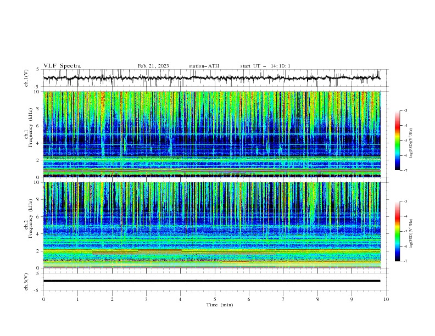Click the "station=ATH" label
Viewport: 435px width, 336px height.
pos(204,66)
